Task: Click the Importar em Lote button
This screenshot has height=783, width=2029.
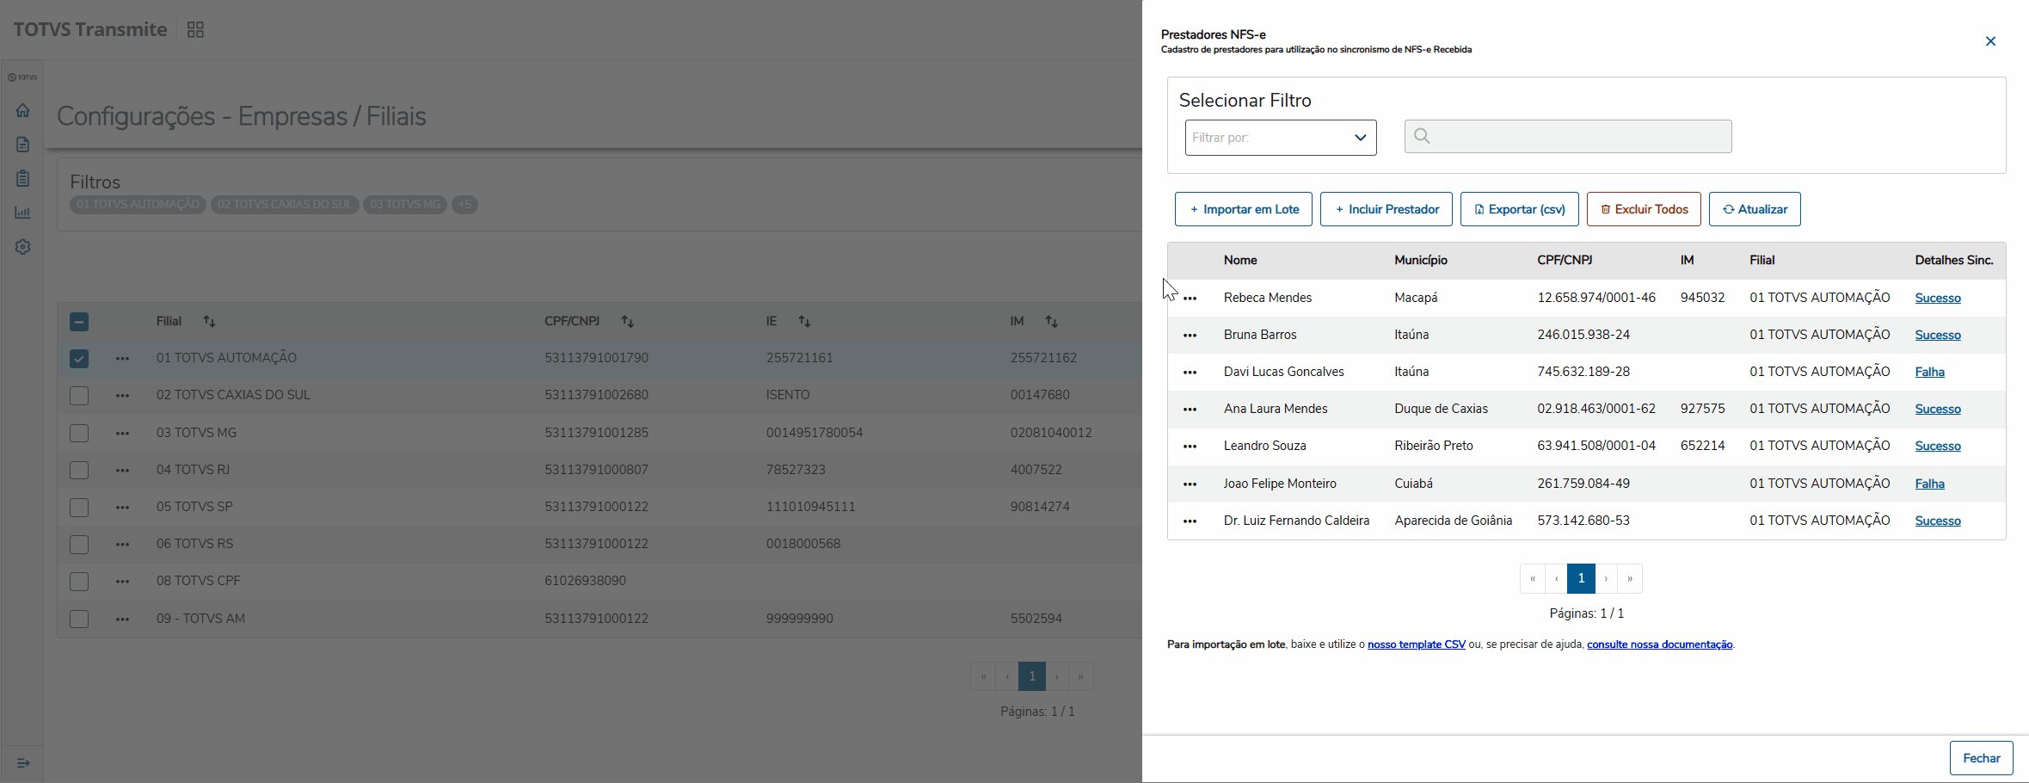Action: click(x=1243, y=209)
